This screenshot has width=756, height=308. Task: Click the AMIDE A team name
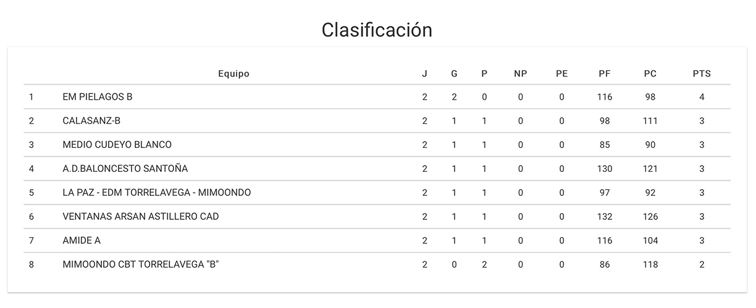point(82,241)
